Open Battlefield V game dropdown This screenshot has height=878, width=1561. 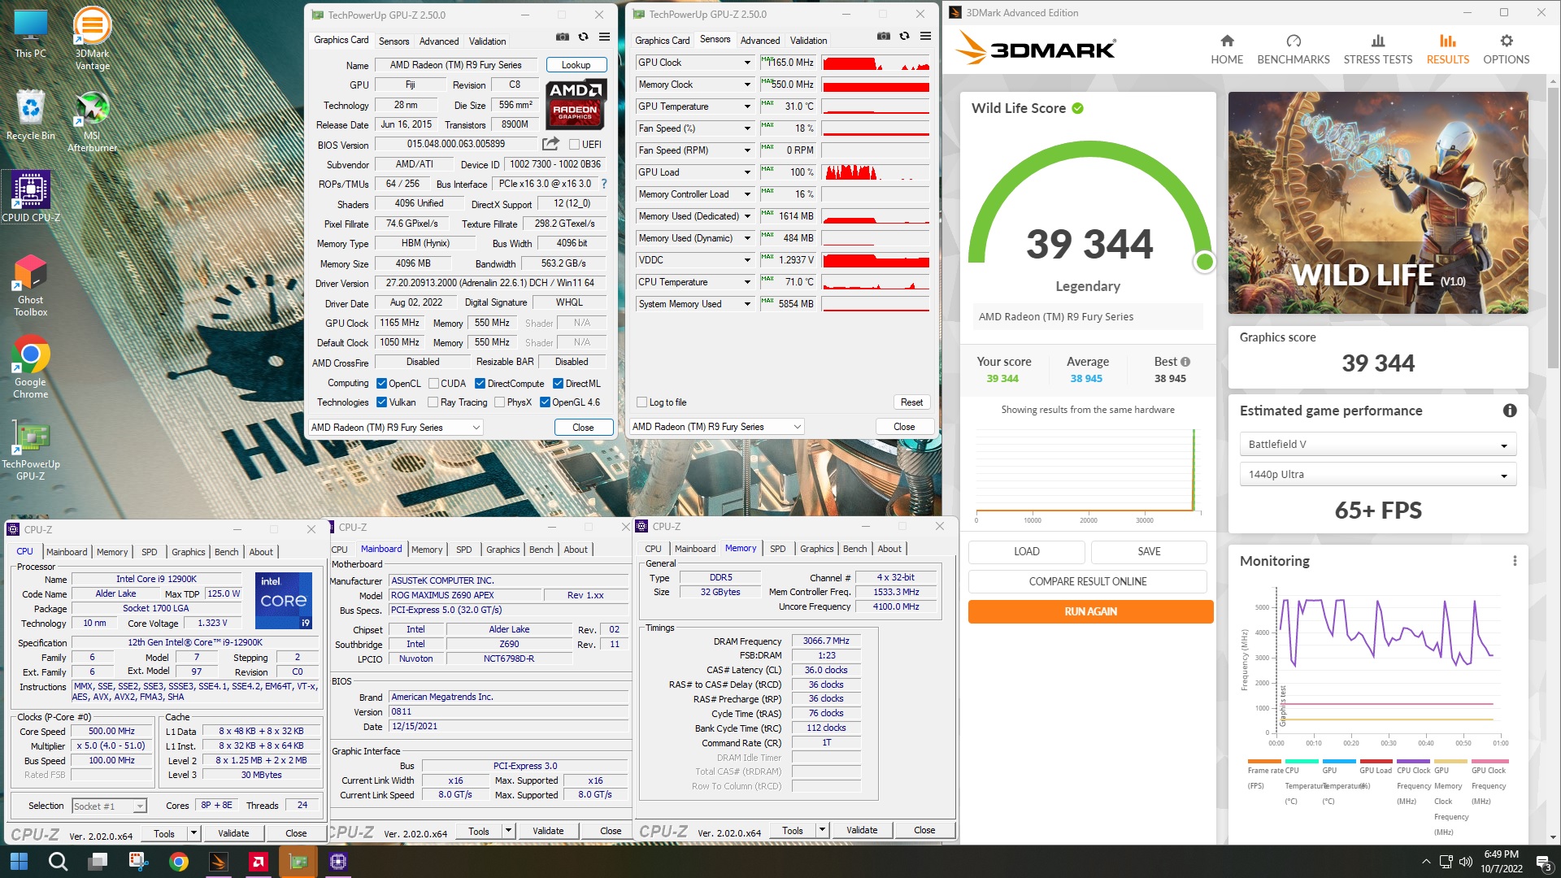(1377, 445)
